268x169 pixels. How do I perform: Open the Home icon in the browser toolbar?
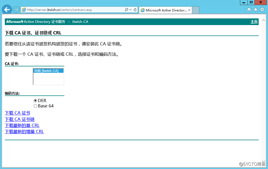[249, 10]
